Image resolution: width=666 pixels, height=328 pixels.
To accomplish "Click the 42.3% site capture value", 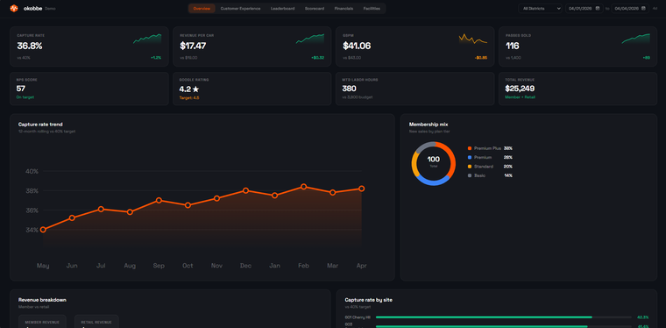I will [x=642, y=317].
